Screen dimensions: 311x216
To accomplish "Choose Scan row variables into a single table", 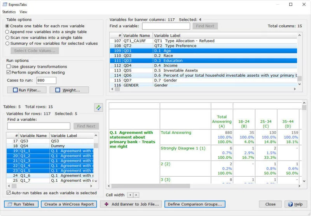I will pyautogui.click(x=7, y=38).
